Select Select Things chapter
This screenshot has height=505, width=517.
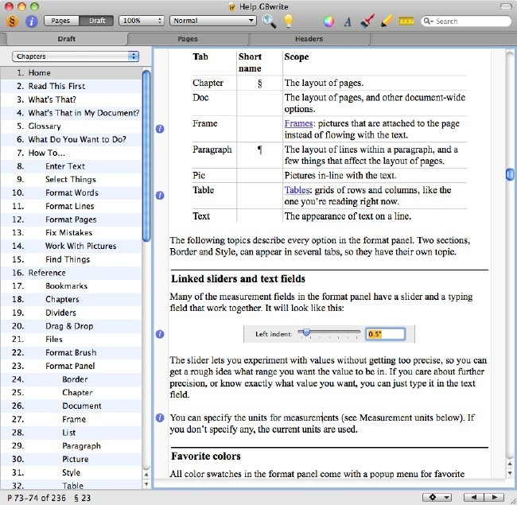point(72,179)
